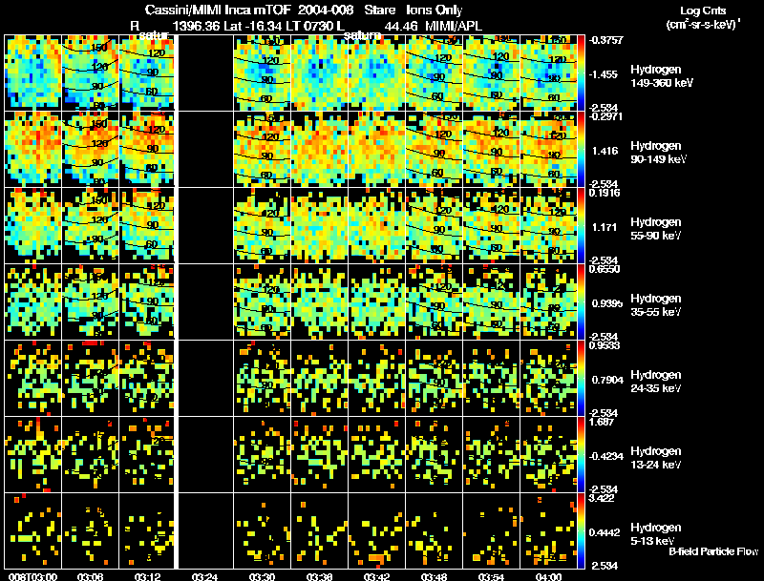Click the 0.1916 color scale value
Screen dimensions: 764x581
(x=605, y=193)
